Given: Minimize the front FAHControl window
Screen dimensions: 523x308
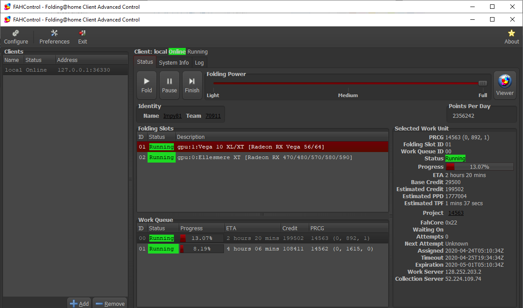Looking at the screenshot, I should pyautogui.click(x=473, y=19).
